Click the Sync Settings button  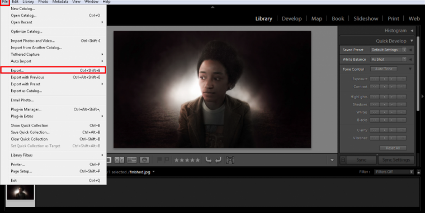click(396, 160)
